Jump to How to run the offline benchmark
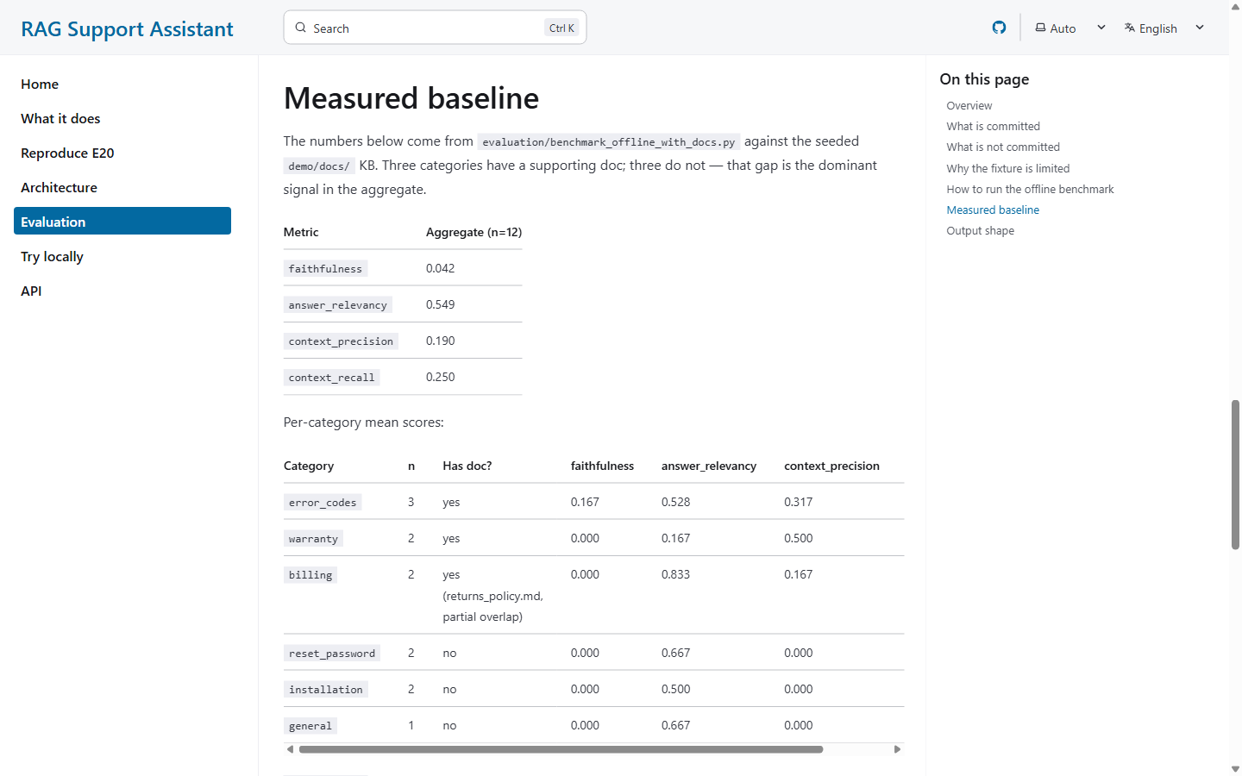 [x=1030, y=189]
